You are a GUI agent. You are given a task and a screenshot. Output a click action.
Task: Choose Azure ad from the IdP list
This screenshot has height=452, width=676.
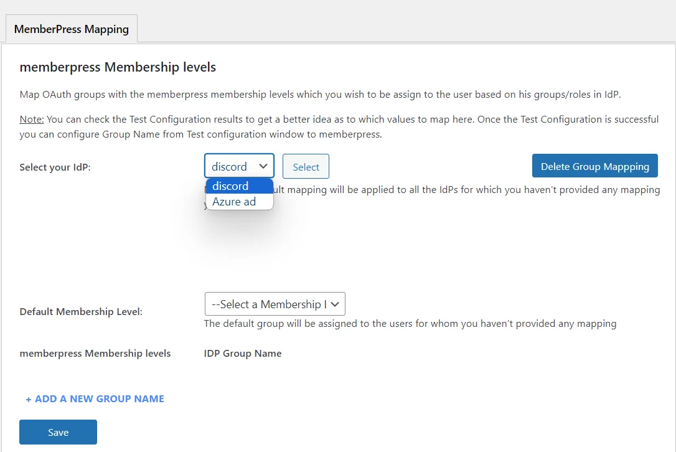(239, 202)
